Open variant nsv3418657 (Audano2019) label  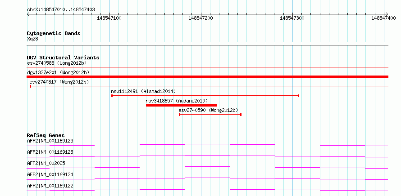click(x=177, y=101)
